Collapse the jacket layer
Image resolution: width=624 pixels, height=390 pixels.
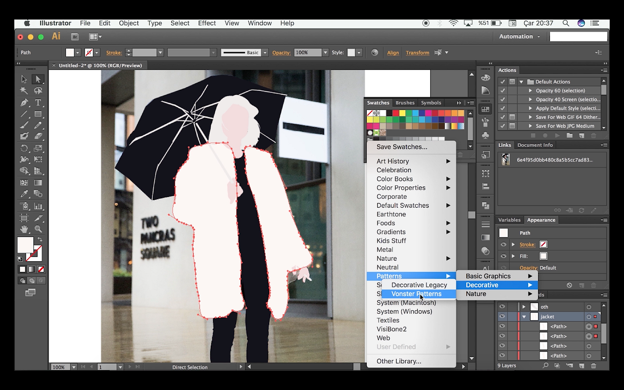[524, 316]
